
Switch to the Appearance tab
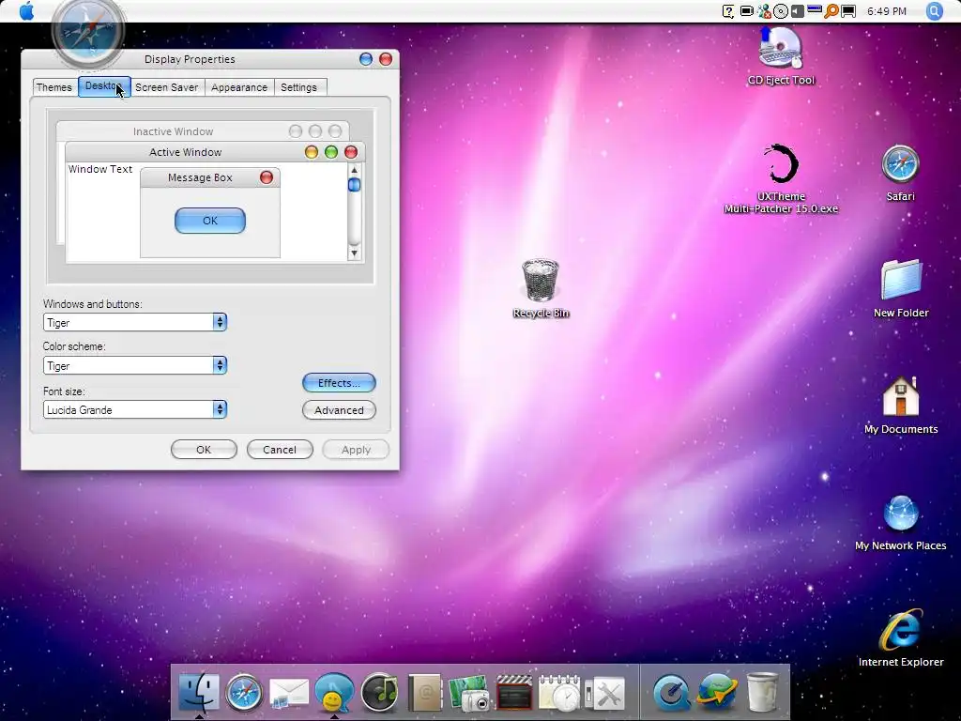coord(239,87)
